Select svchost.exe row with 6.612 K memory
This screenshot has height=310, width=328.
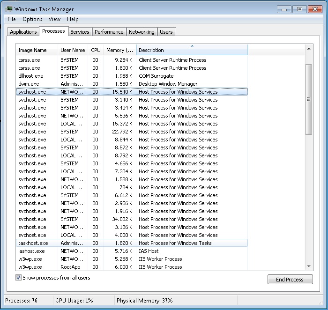click(x=132, y=195)
